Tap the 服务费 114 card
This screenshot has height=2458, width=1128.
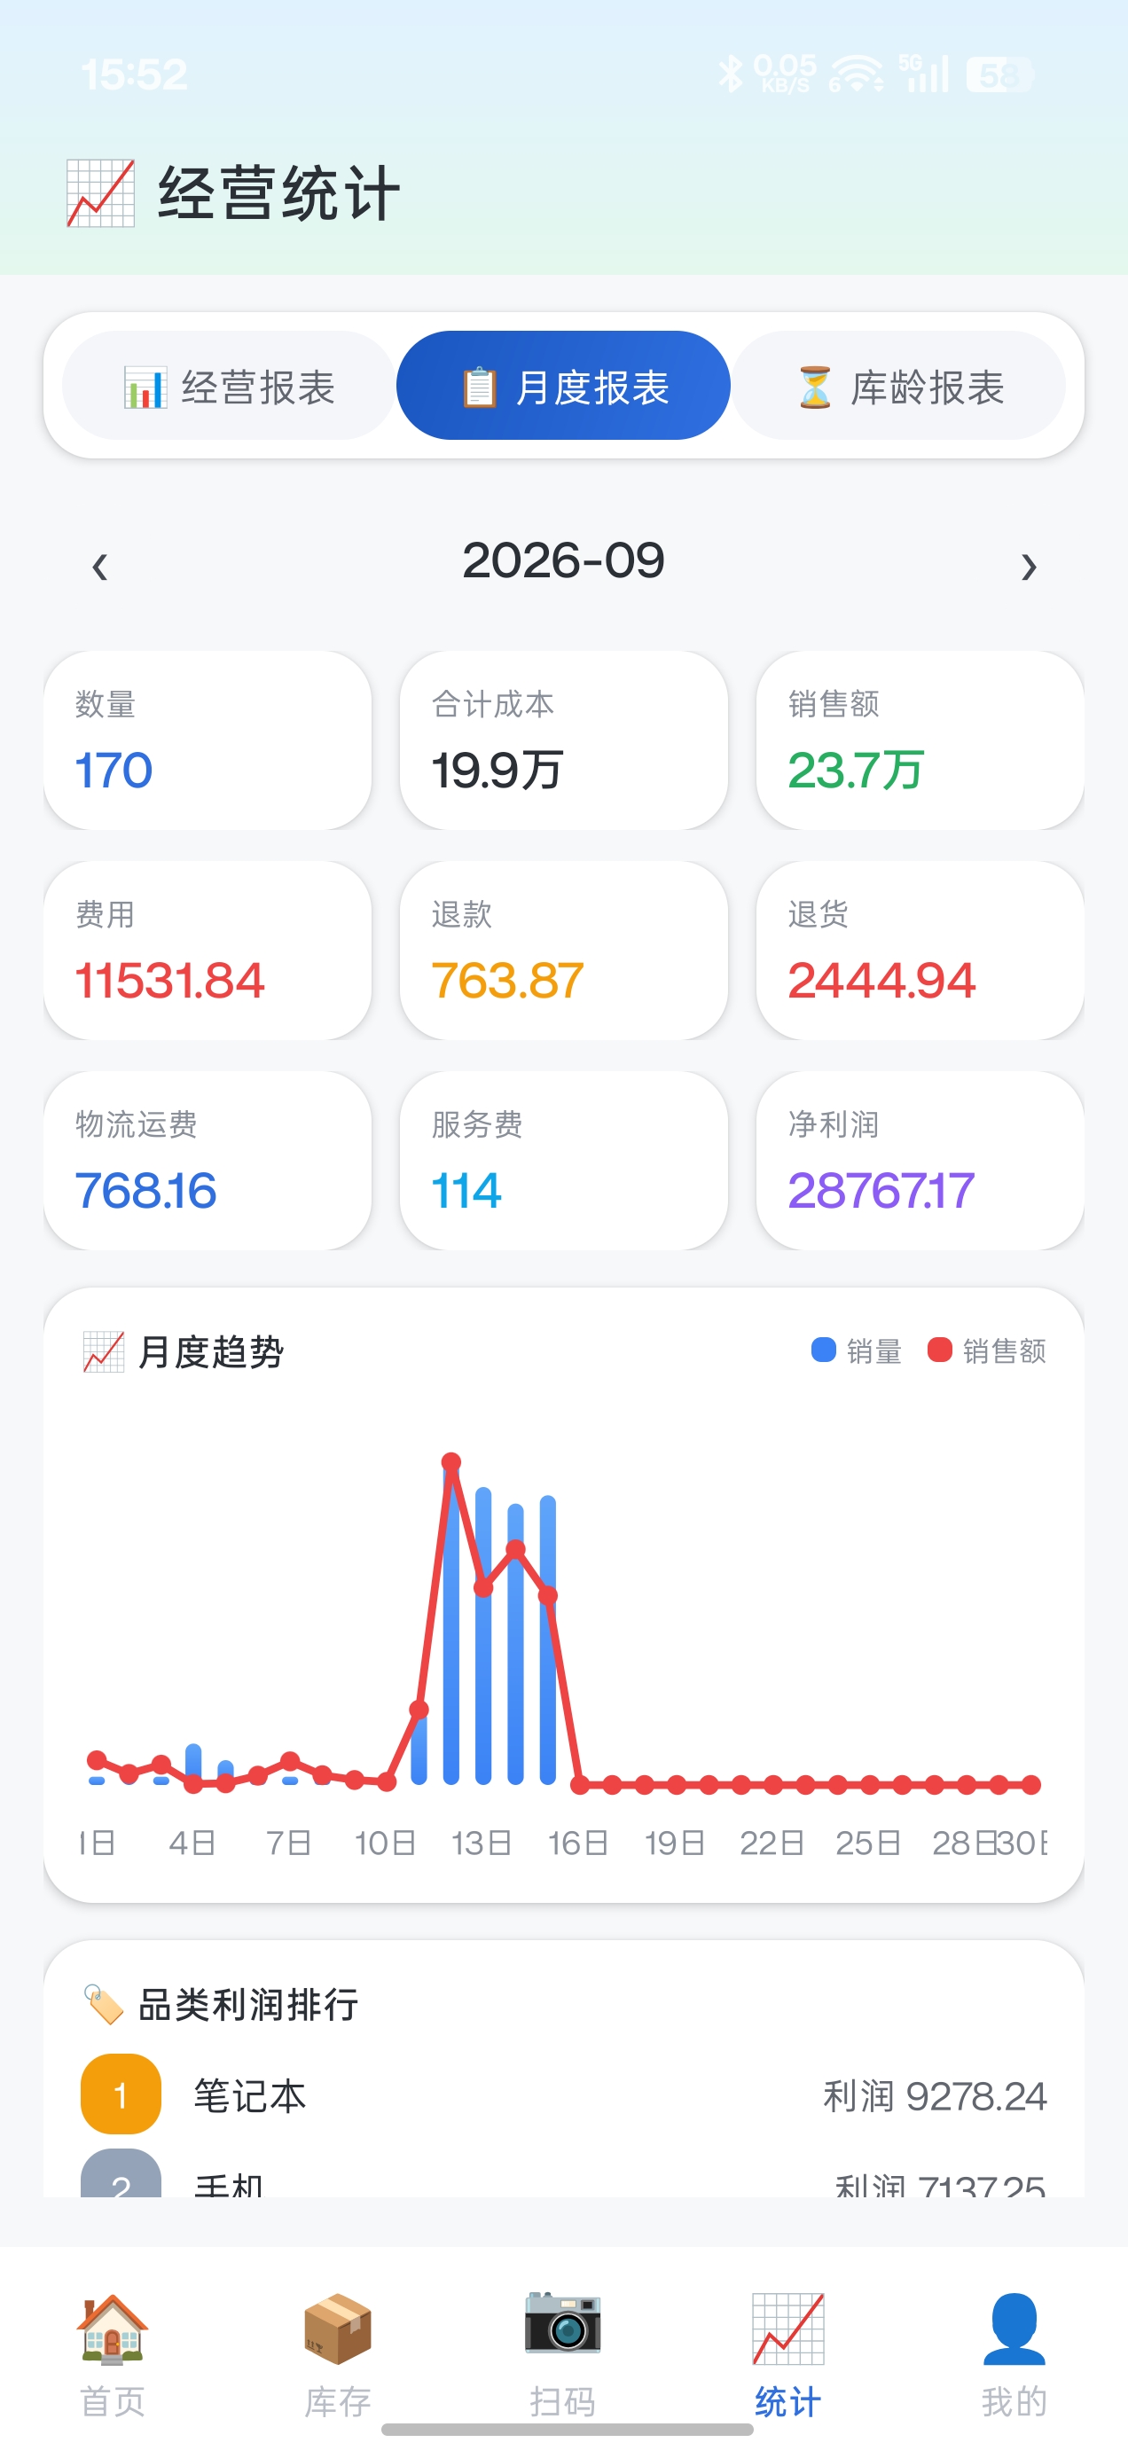pos(563,1161)
